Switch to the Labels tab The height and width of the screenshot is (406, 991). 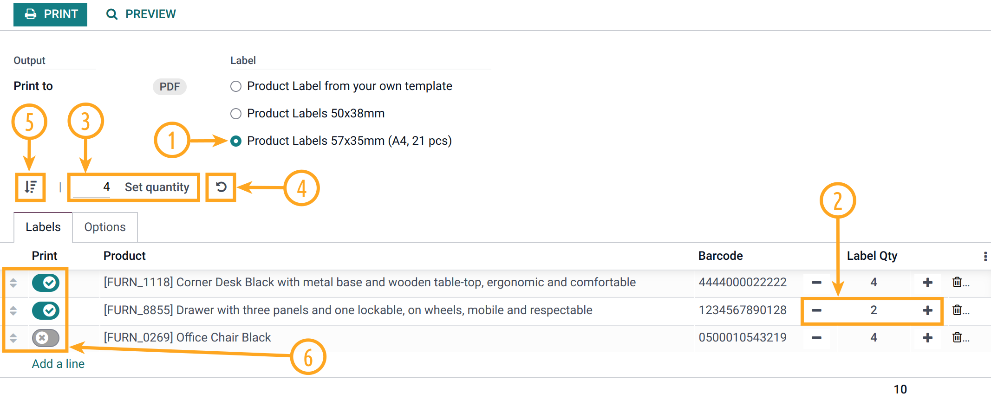tap(43, 227)
